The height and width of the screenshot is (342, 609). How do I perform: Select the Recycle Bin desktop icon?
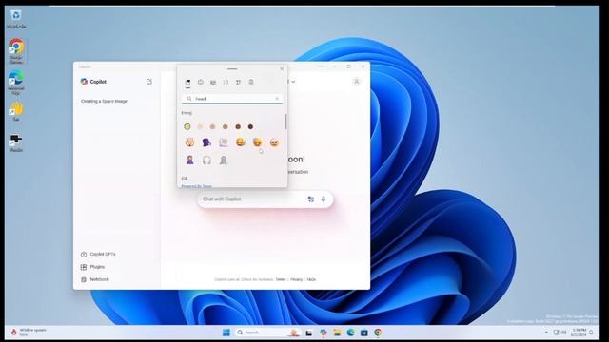(16, 19)
